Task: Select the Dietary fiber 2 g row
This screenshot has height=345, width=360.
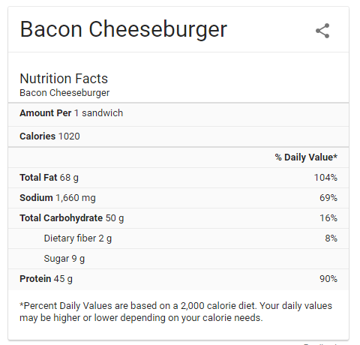Action: click(x=178, y=238)
